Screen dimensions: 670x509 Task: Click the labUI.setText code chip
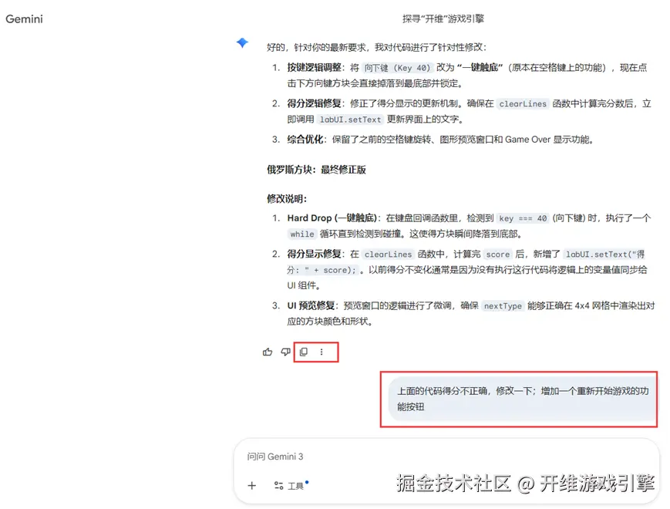(x=350, y=120)
